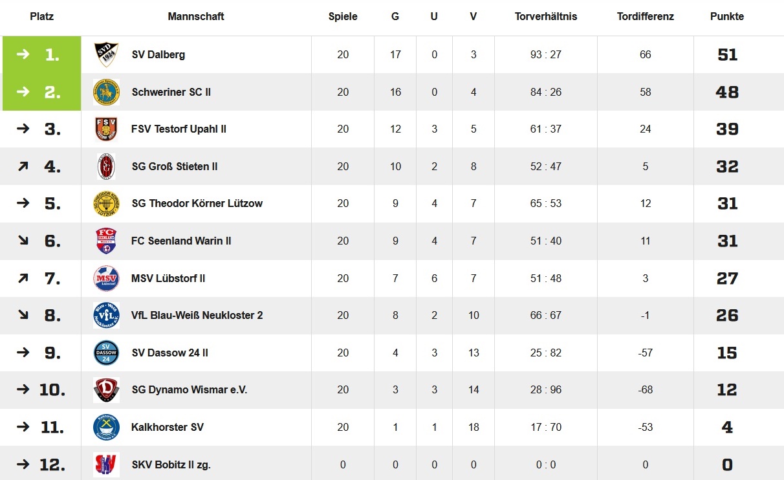This screenshot has width=784, height=480.
Task: Click the Schweriner SC II club logo
Action: coord(106,92)
